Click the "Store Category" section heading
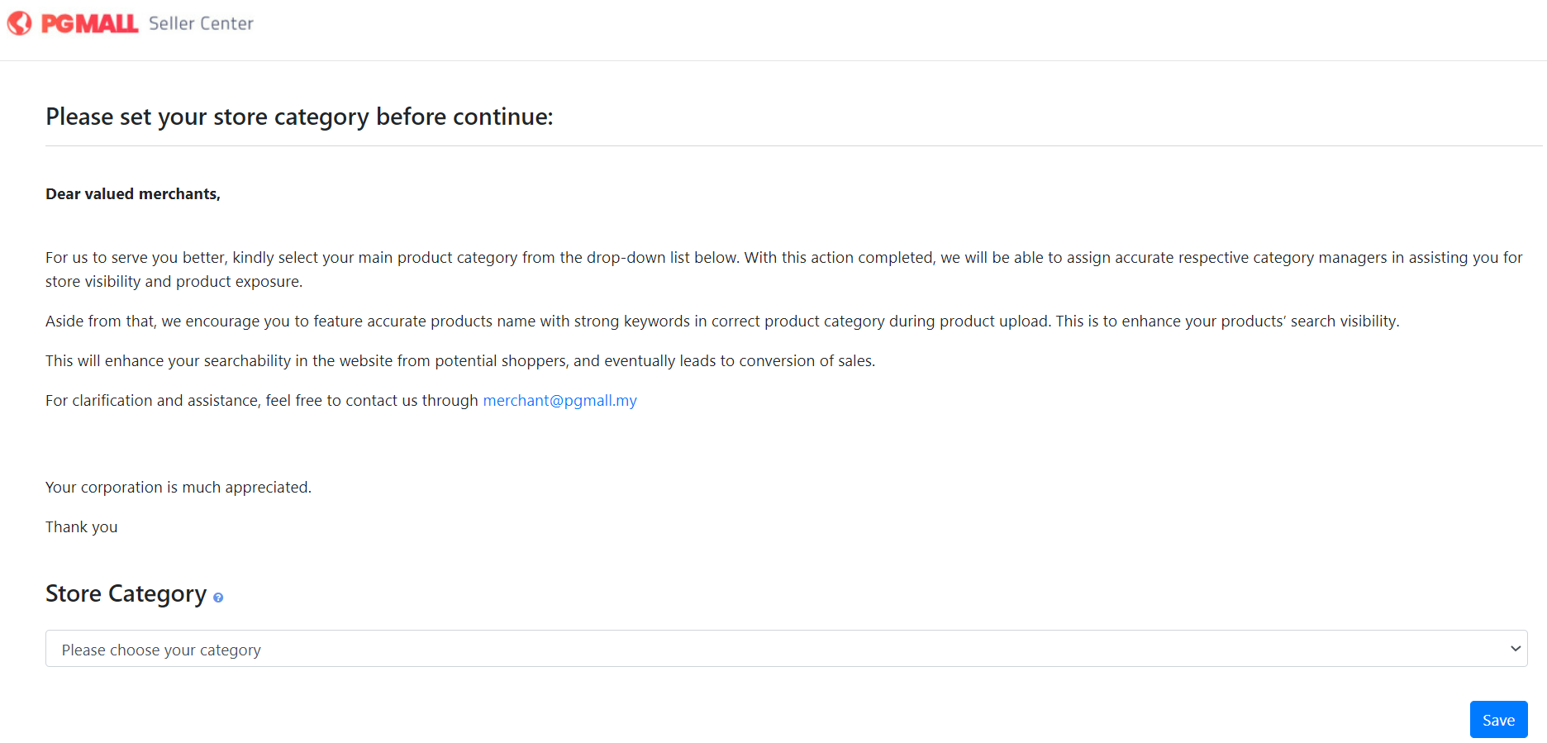The image size is (1547, 743). [x=126, y=593]
